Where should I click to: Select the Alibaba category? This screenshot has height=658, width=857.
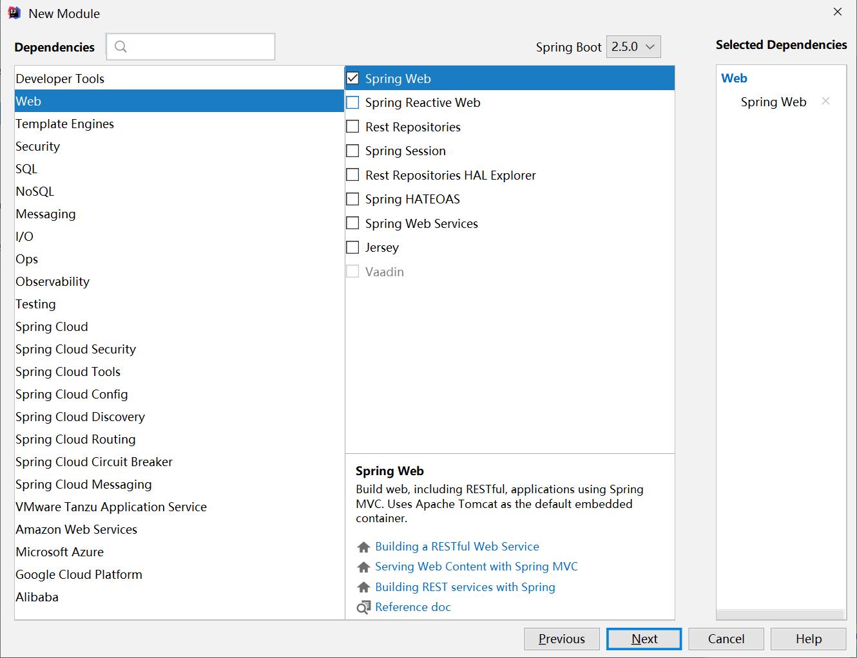coord(179,597)
